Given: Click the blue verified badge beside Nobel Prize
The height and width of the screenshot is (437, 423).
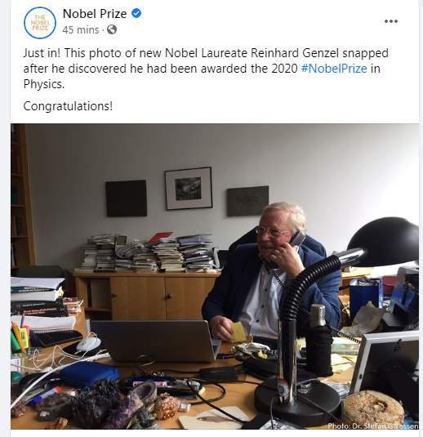Looking at the screenshot, I should pos(136,13).
